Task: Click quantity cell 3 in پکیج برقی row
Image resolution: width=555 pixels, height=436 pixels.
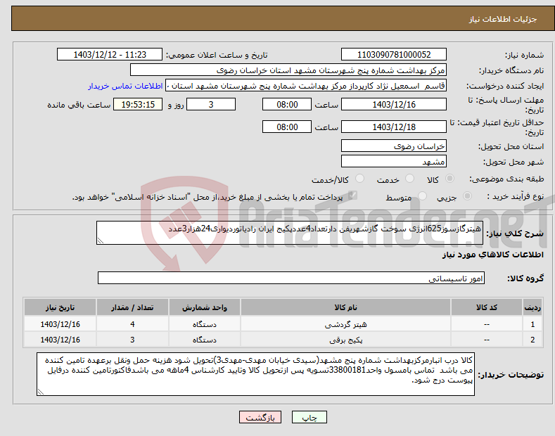Action: point(132,340)
